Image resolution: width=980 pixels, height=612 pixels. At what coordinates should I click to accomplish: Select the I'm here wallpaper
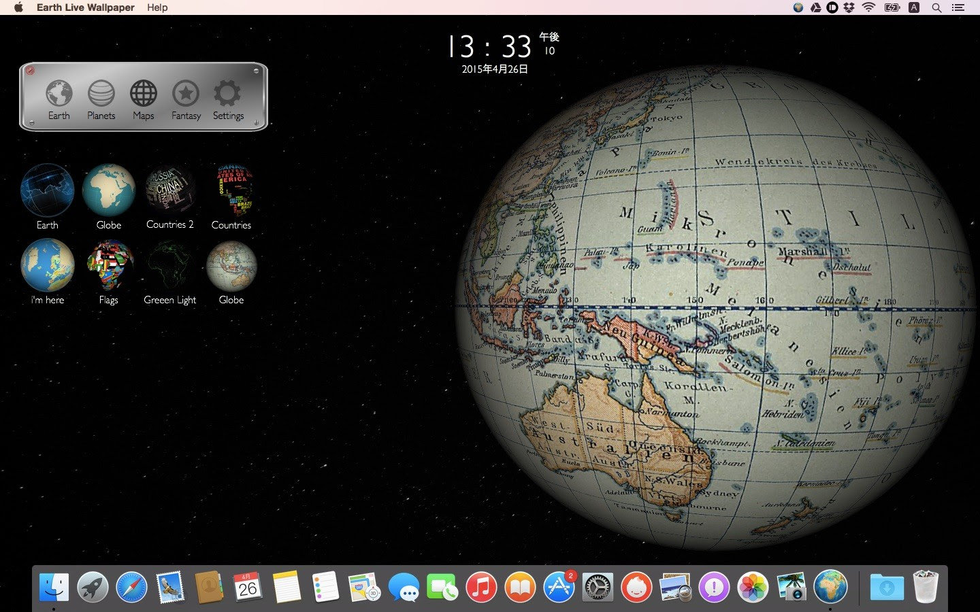coord(47,265)
